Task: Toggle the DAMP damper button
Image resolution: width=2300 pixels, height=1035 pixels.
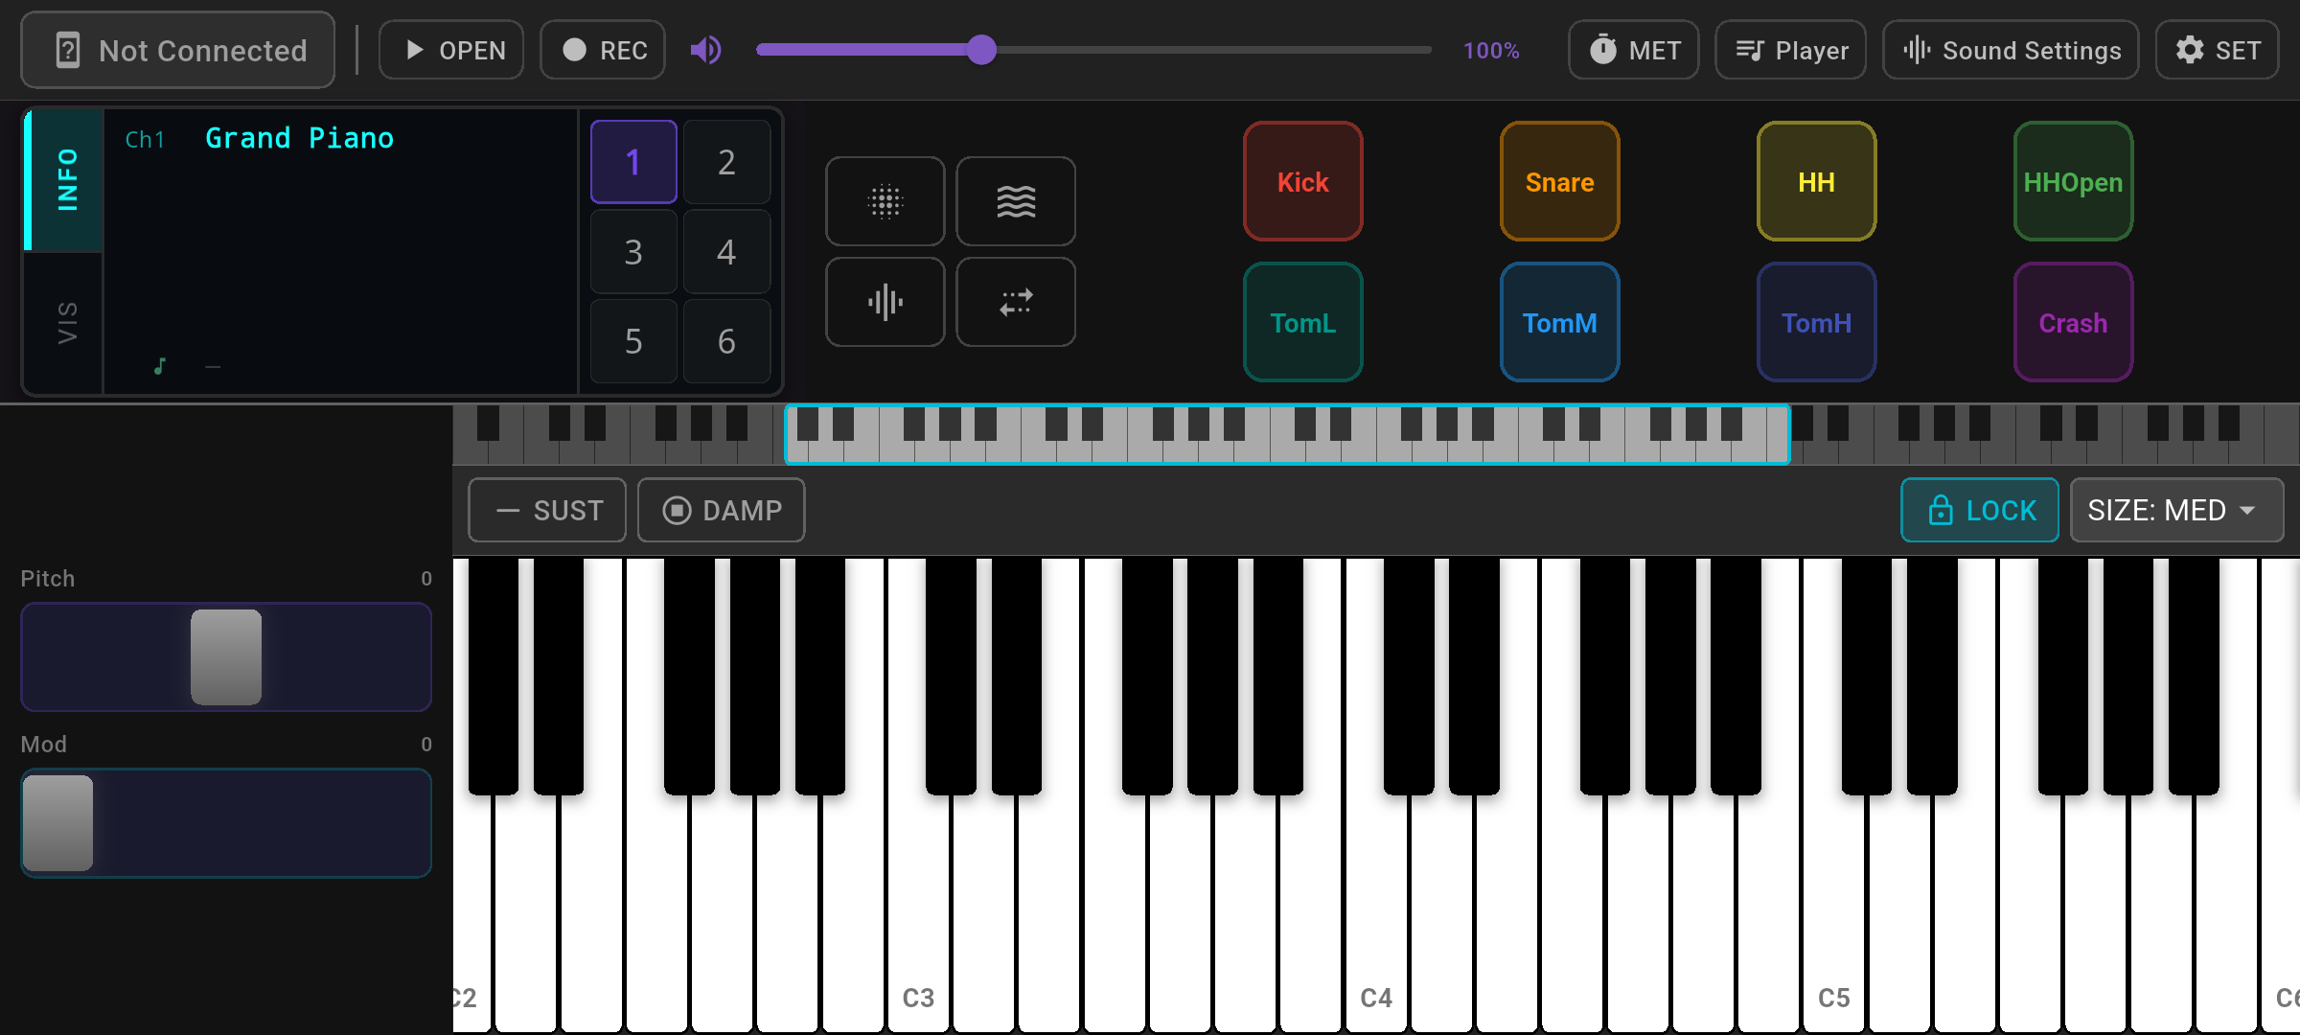Action: coord(721,510)
